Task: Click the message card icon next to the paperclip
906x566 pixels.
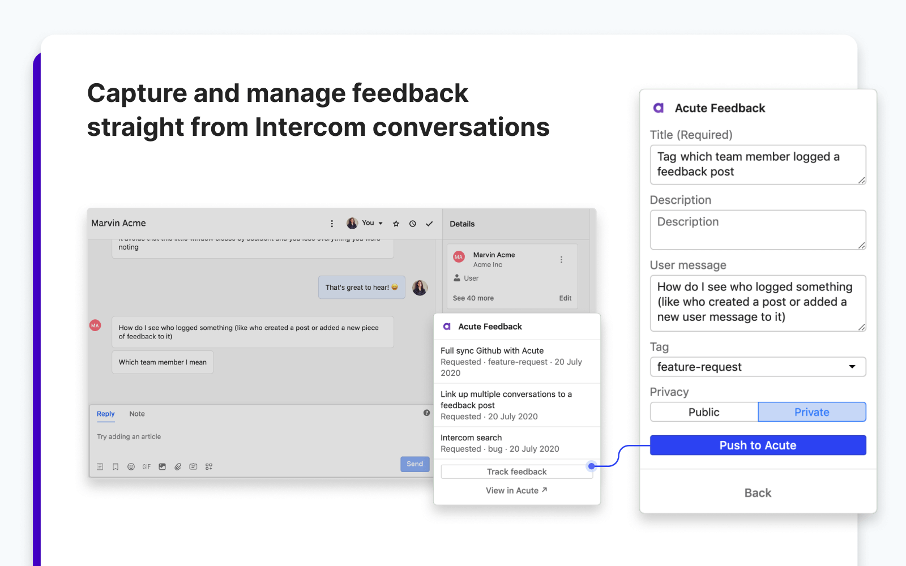Action: pyautogui.click(x=193, y=467)
